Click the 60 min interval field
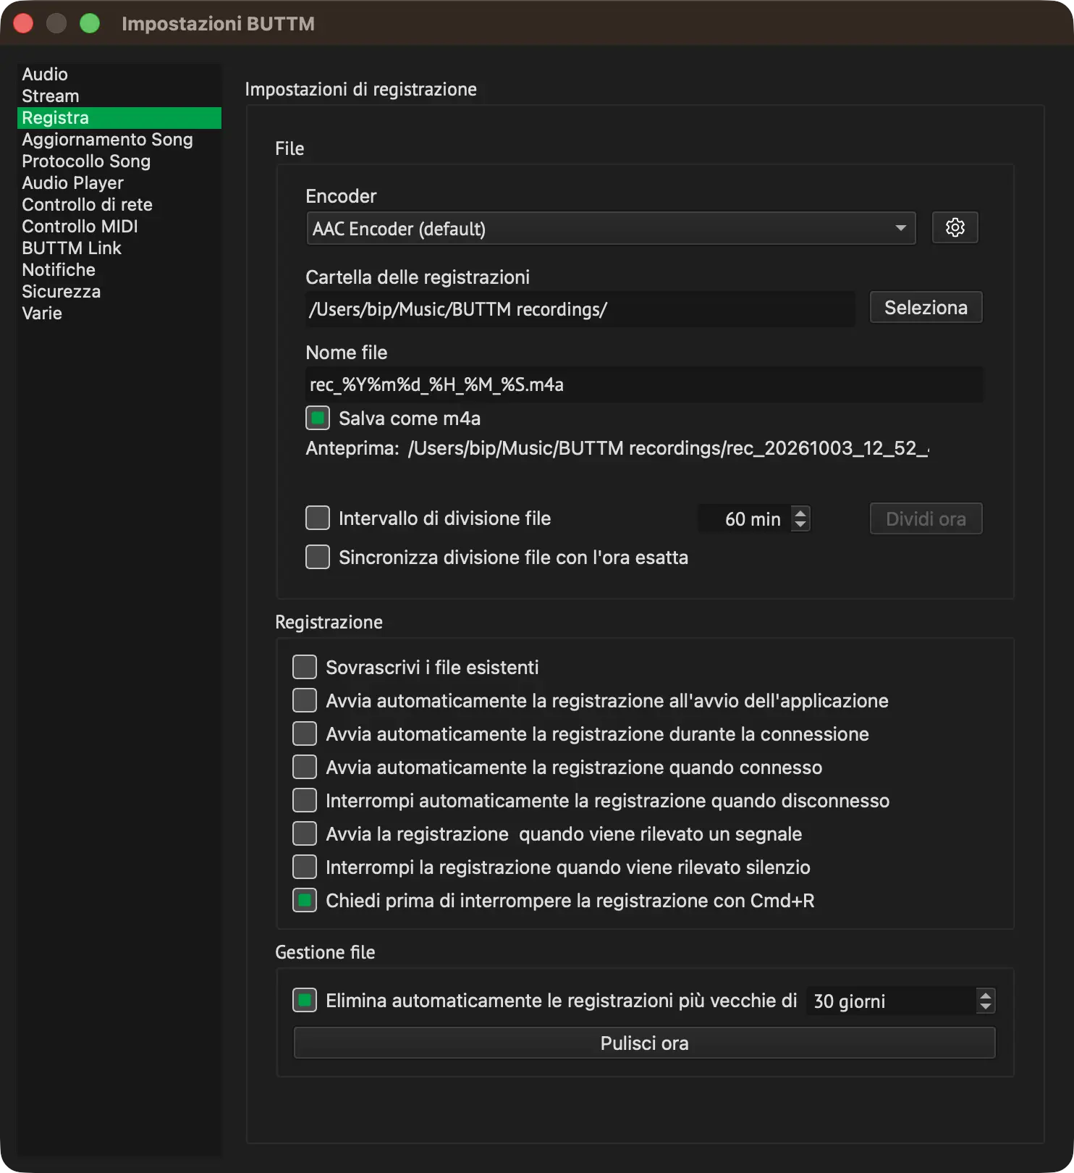The width and height of the screenshot is (1074, 1173). [745, 518]
